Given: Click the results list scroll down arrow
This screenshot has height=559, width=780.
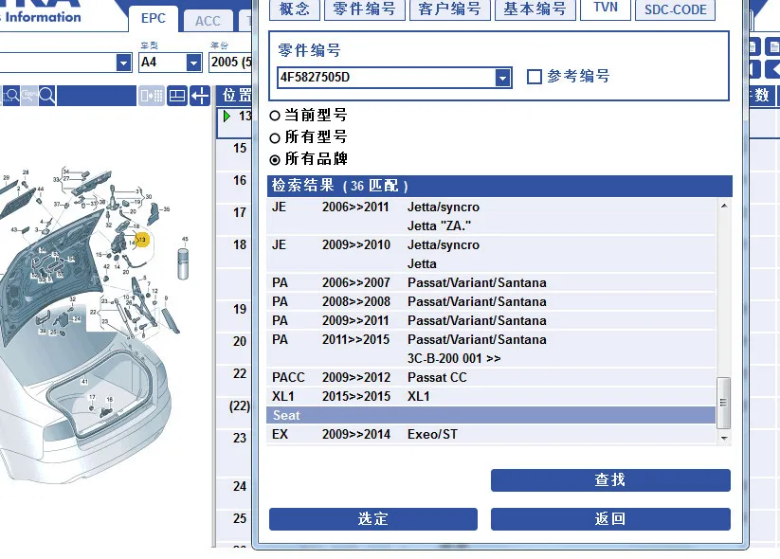Looking at the screenshot, I should (724, 438).
